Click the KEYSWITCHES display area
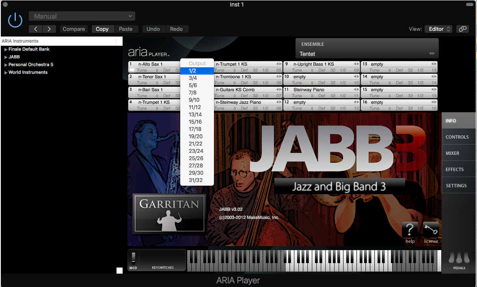This screenshot has height=287, width=477. [162, 260]
